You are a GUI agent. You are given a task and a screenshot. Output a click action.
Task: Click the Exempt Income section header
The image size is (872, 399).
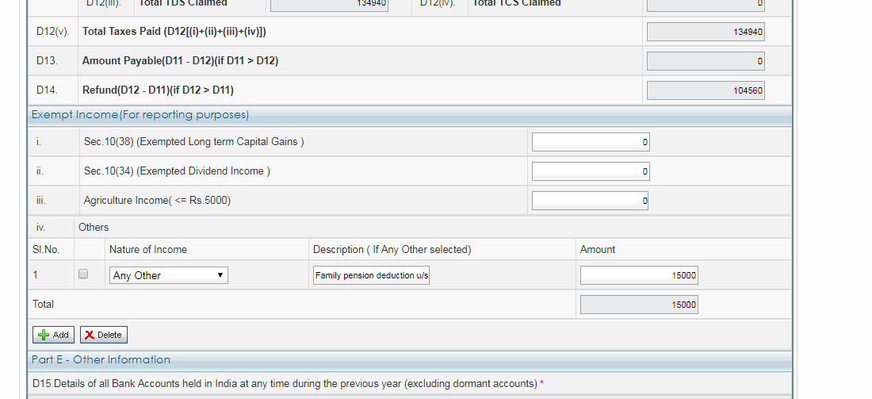140,115
